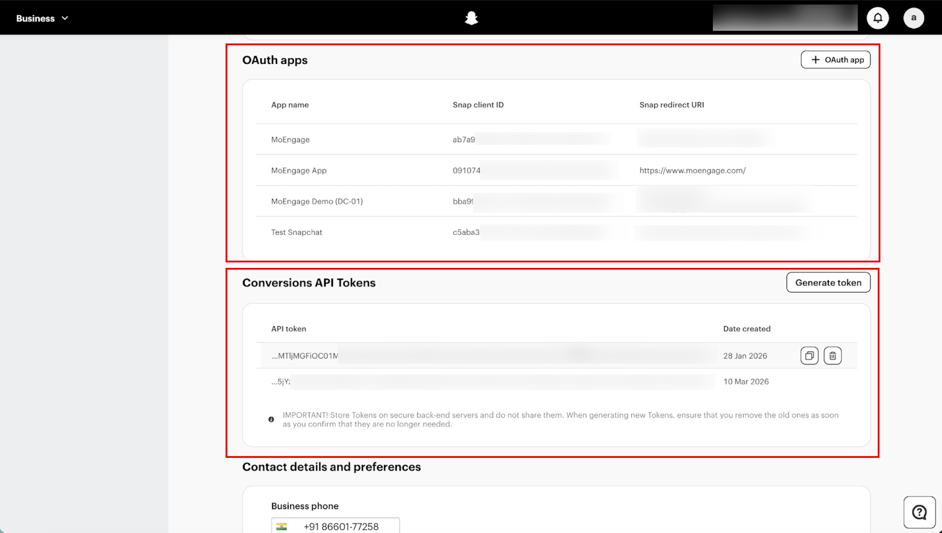This screenshot has width=942, height=533.
Task: Click the info icon beside IMPORTANT notice
Action: [271, 419]
